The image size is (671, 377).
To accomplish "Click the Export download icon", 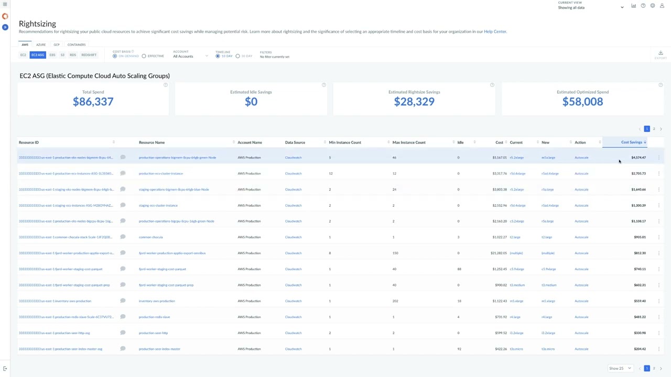I will click(661, 54).
